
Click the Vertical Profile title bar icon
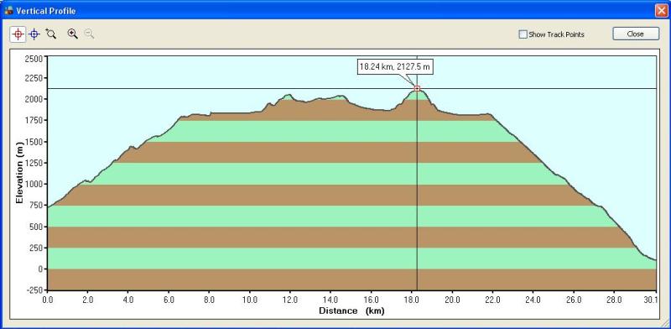point(8,11)
